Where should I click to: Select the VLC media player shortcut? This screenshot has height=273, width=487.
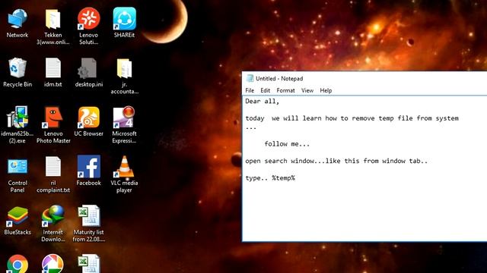coord(124,174)
